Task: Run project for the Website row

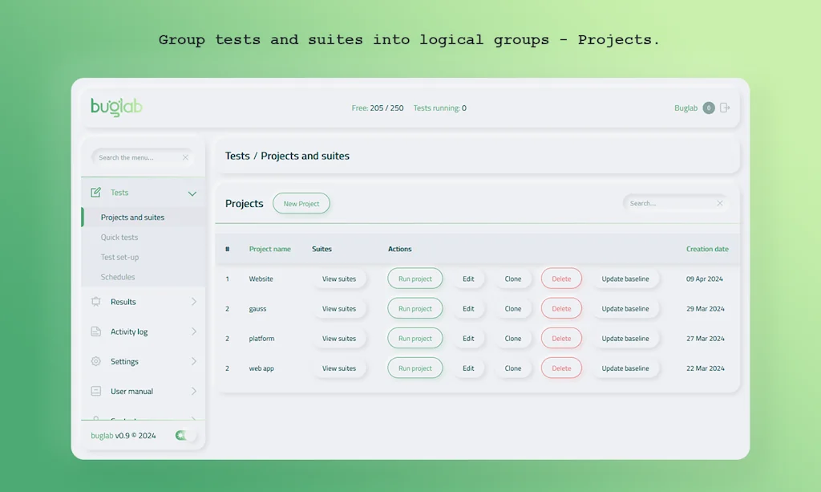Action: click(x=415, y=279)
